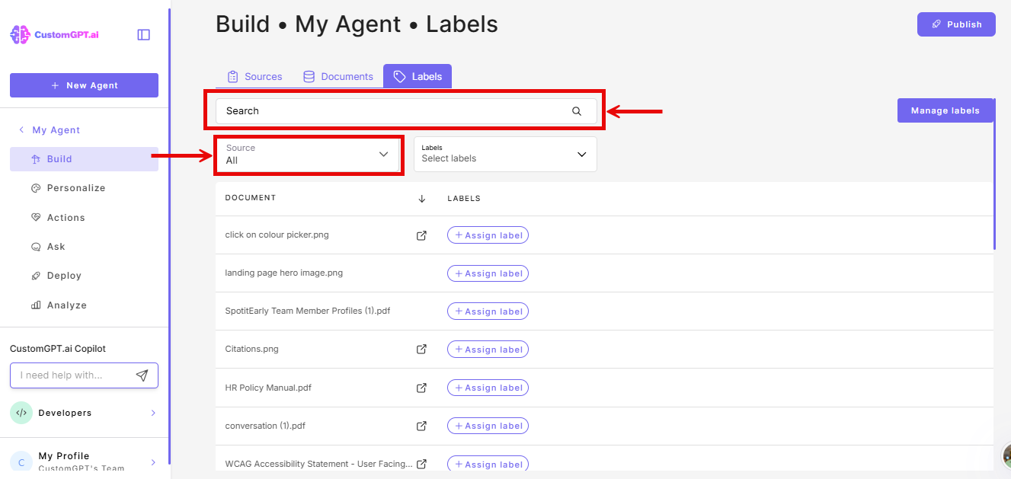Assign a label to HR Policy Manual.pdf
The height and width of the screenshot is (479, 1011).
click(x=488, y=387)
